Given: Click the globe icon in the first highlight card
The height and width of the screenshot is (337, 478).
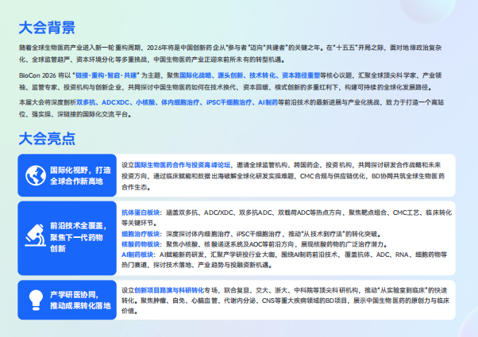Looking at the screenshot, I should [x=36, y=175].
